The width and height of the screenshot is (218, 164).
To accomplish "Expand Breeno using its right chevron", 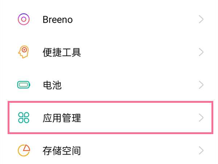I will tap(201, 19).
